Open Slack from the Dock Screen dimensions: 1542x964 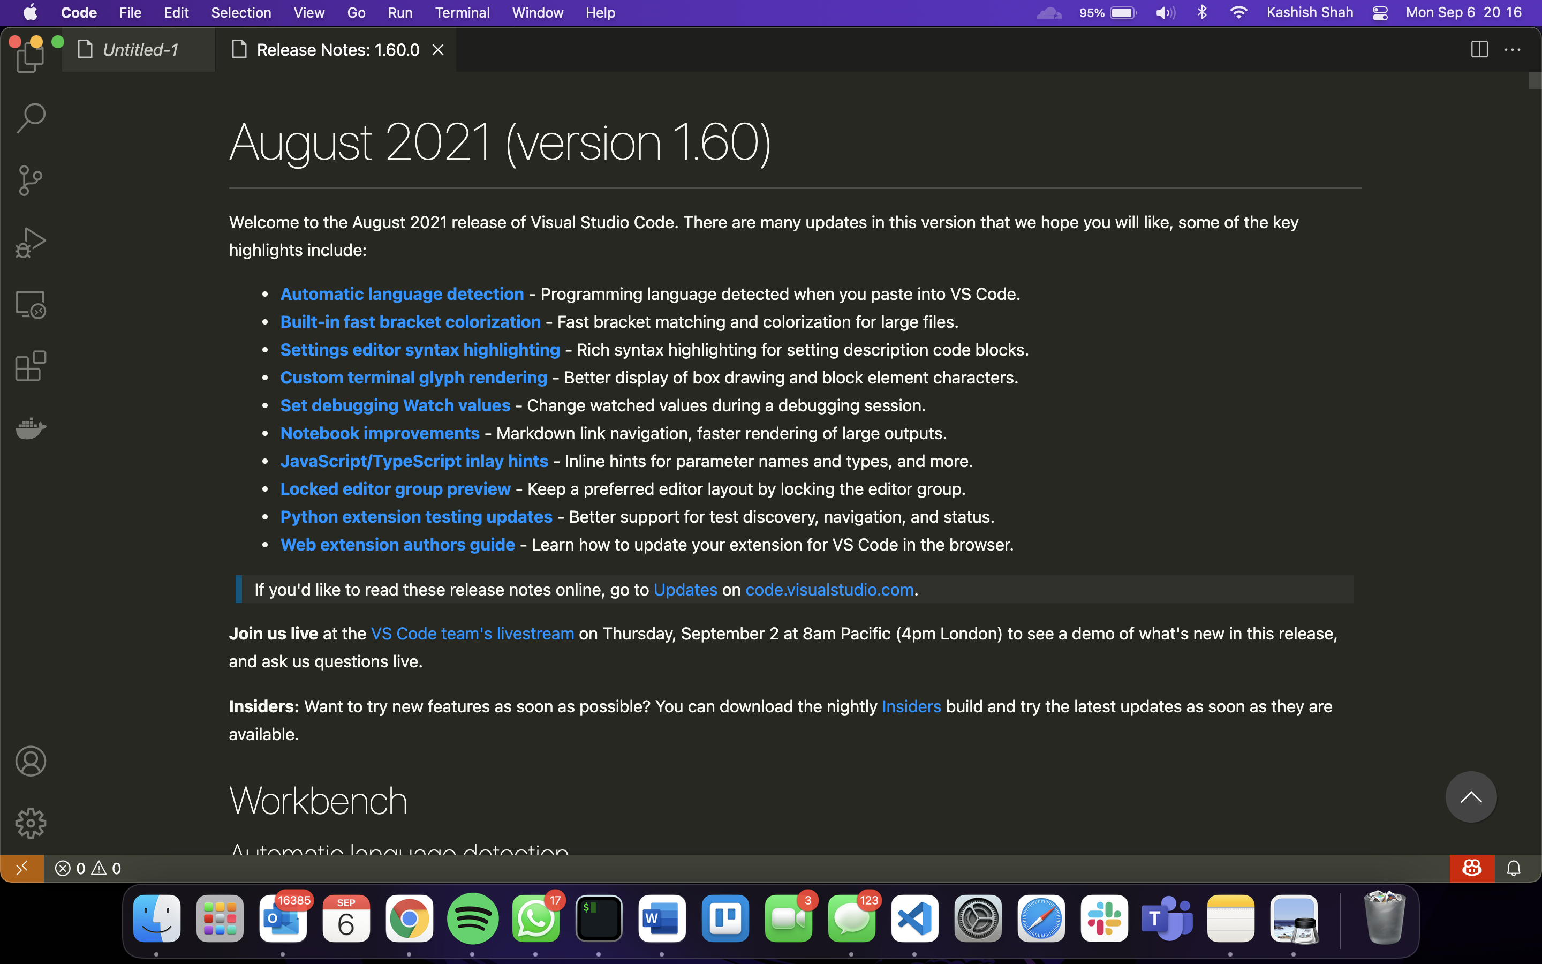point(1104,918)
